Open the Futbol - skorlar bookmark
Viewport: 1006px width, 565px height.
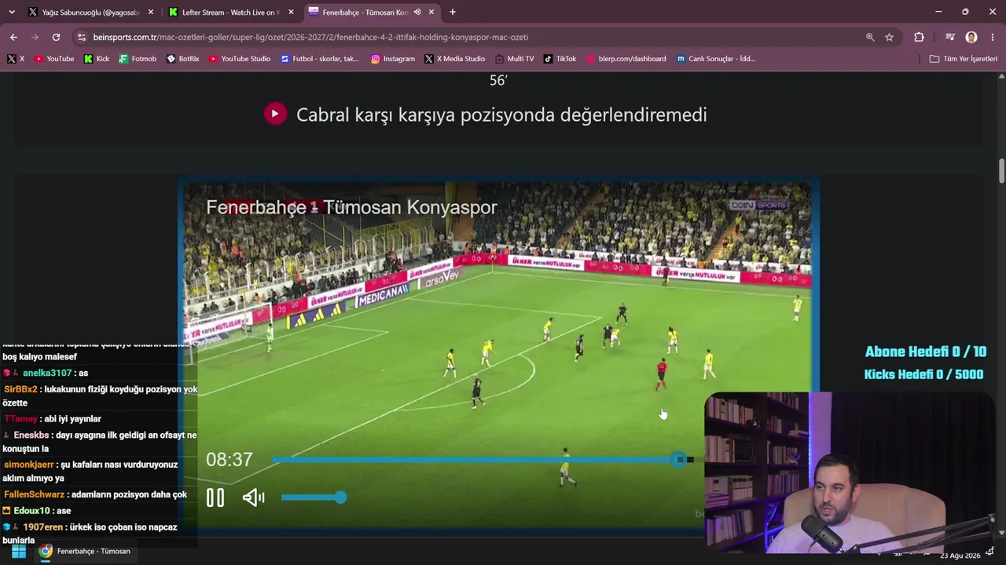click(x=320, y=59)
